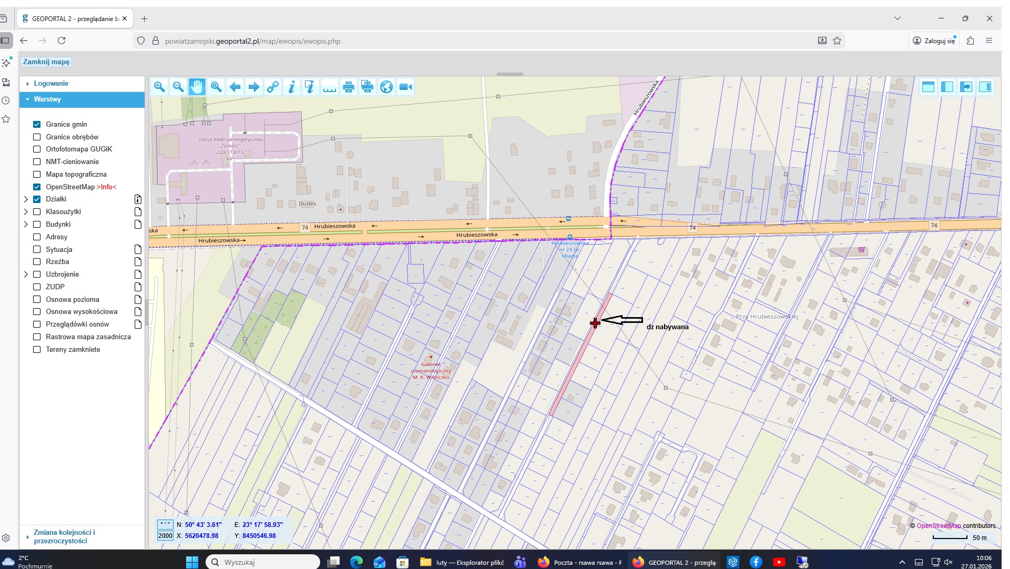This screenshot has height=569, width=1010.
Task: Expand the Uzbrojenie layer group
Action: point(26,275)
